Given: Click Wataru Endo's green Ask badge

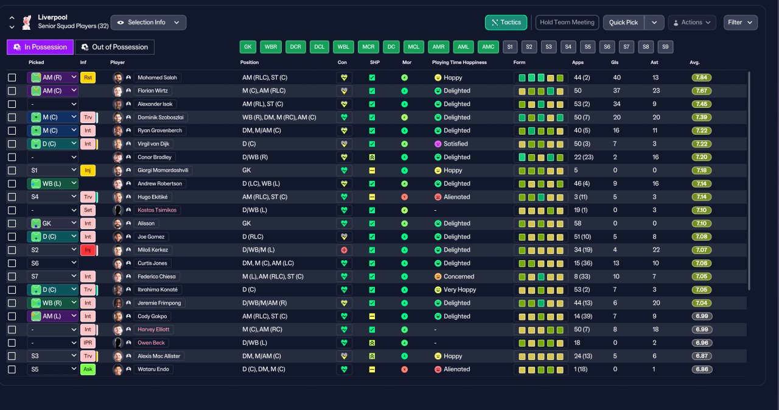Looking at the screenshot, I should 88,369.
